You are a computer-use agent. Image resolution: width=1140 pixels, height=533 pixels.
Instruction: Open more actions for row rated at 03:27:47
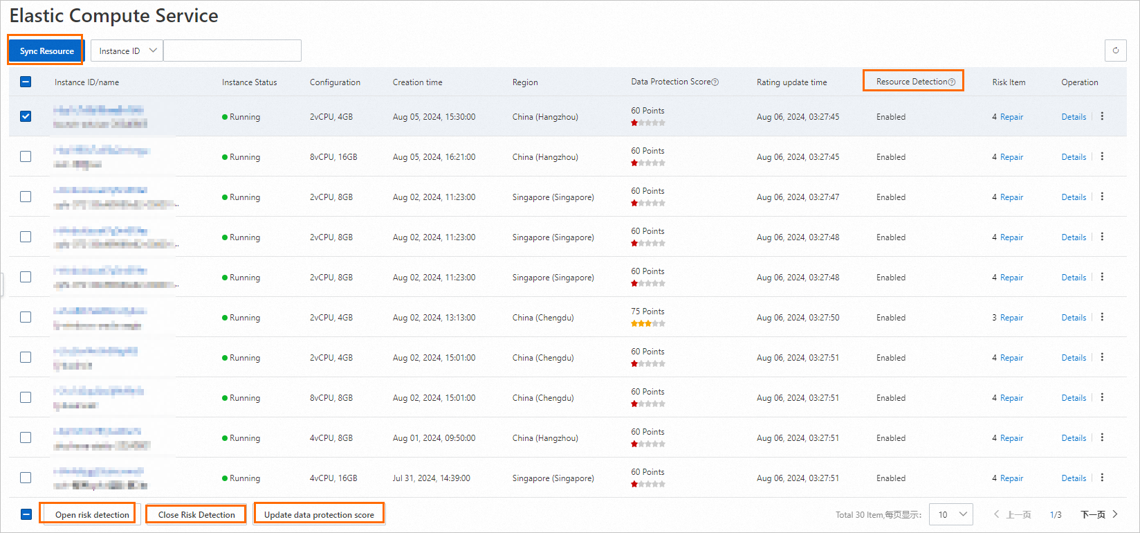pos(1102,197)
